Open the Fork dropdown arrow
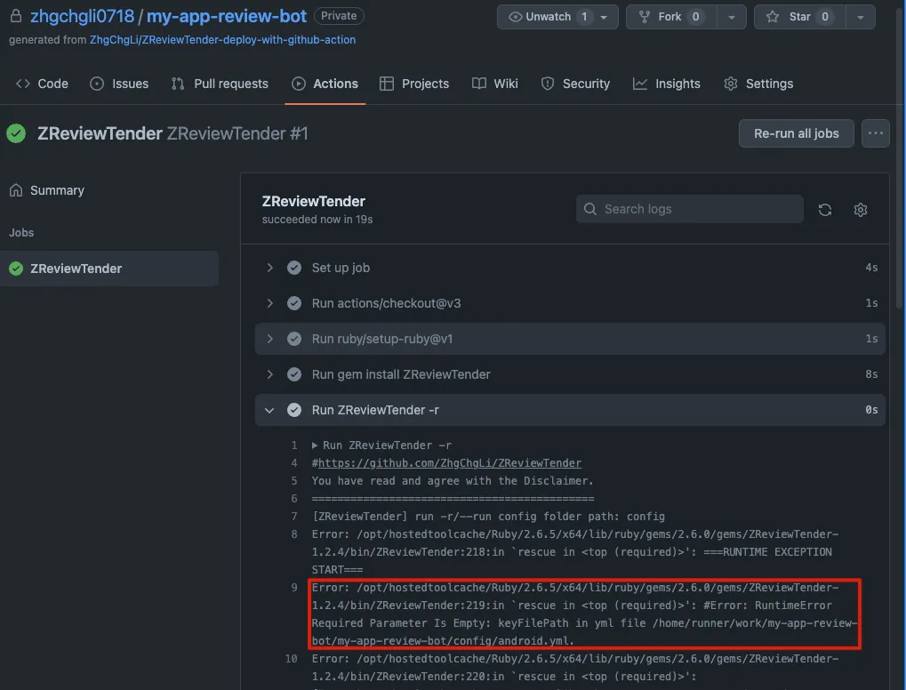Viewport: 906px width, 690px height. coord(731,17)
